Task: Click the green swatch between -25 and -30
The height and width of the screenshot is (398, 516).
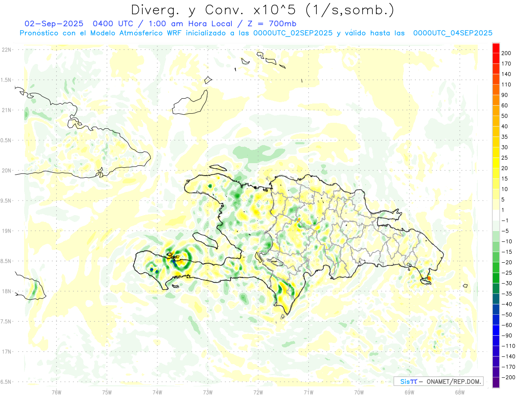Action: [496, 278]
